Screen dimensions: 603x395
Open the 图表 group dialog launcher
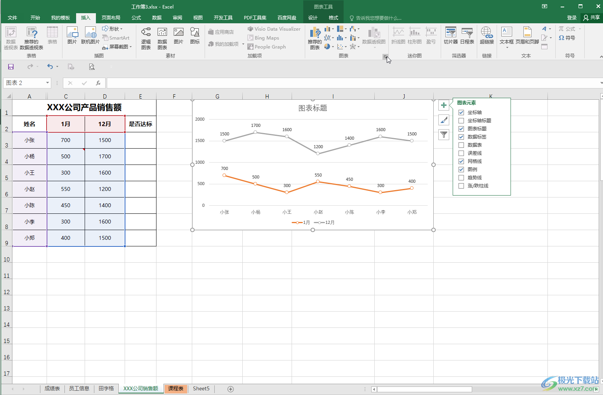(386, 57)
